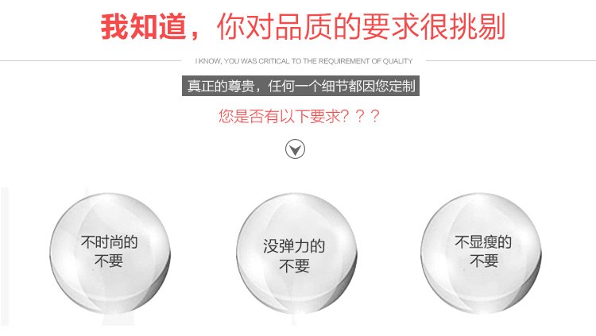The height and width of the screenshot is (336, 596).
Task: Click the bold '我知道' text in the headline
Action: pos(143,26)
